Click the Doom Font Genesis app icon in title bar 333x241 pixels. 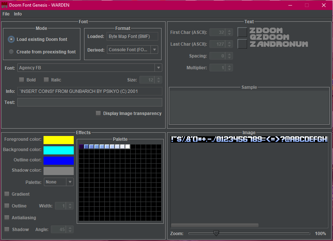click(x=4, y=5)
